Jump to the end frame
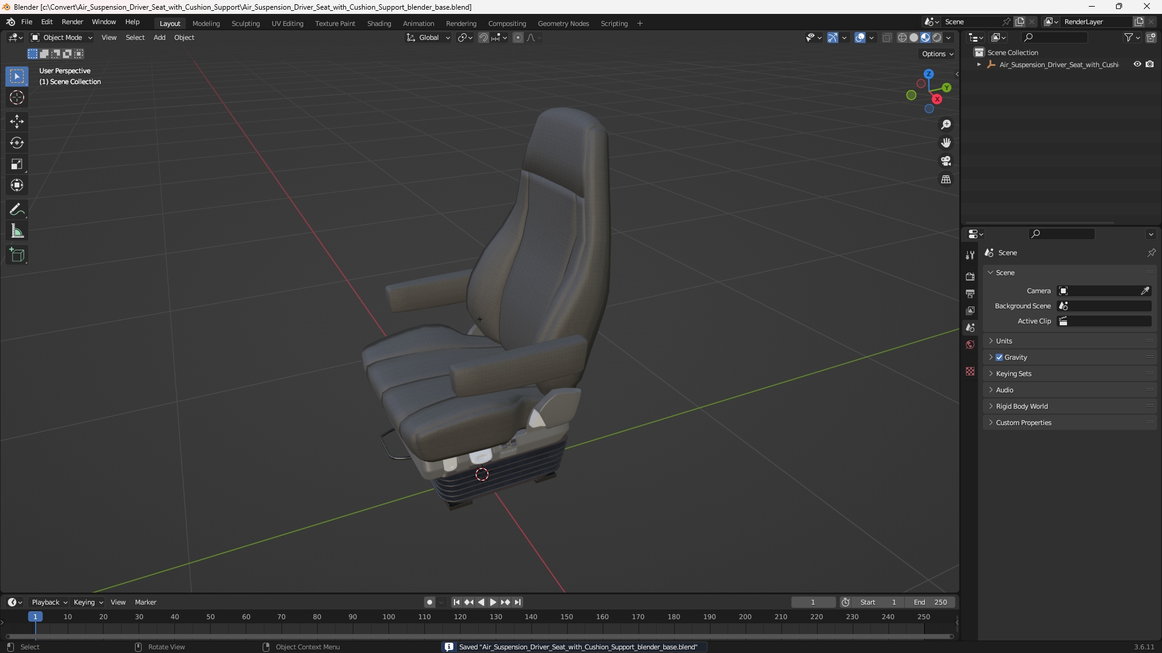This screenshot has height=653, width=1162. tap(517, 602)
